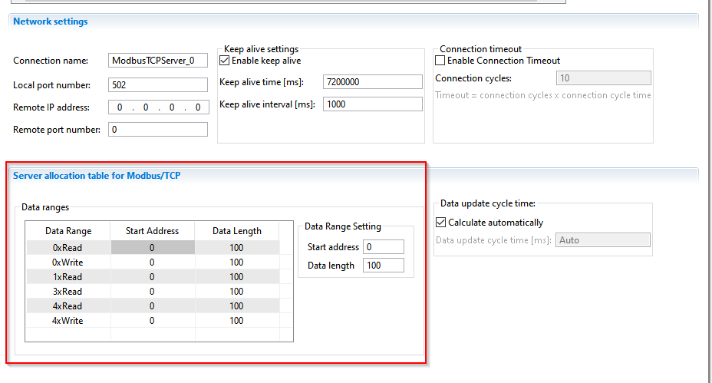Click the Data update cycle time field

[x=602, y=240]
